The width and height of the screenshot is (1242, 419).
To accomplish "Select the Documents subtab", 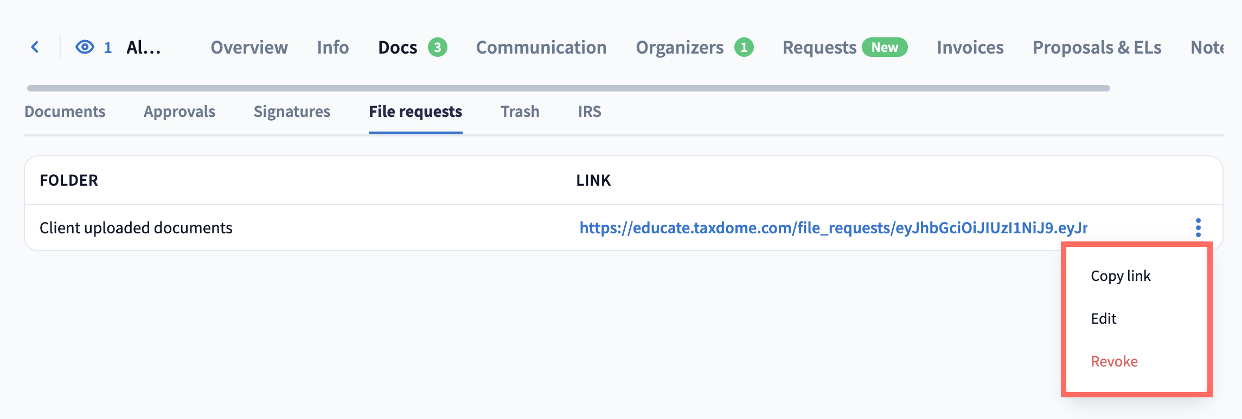I will click(65, 112).
